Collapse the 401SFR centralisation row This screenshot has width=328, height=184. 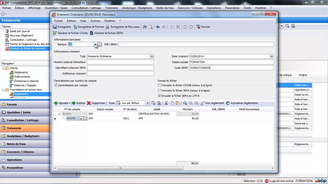59,114
